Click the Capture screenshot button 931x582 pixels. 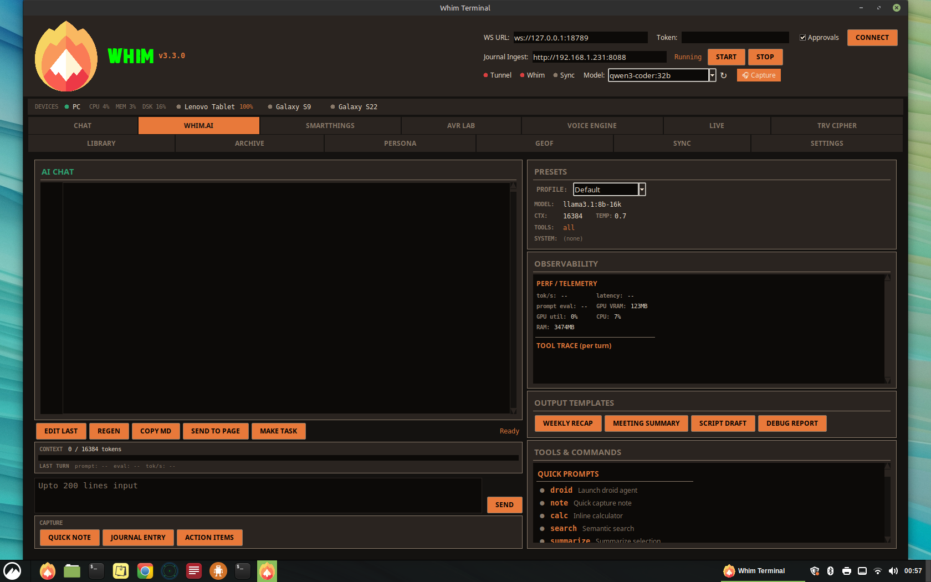(x=759, y=75)
